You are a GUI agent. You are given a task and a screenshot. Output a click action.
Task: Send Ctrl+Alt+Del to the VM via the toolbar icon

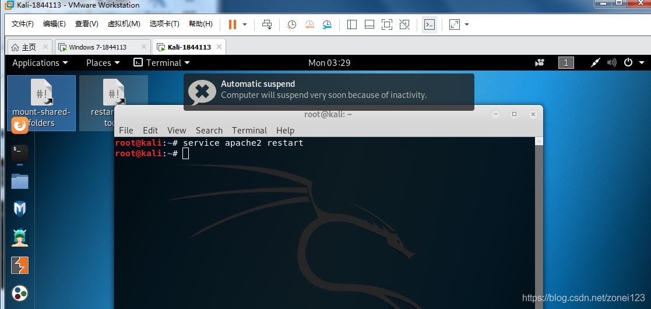point(267,24)
